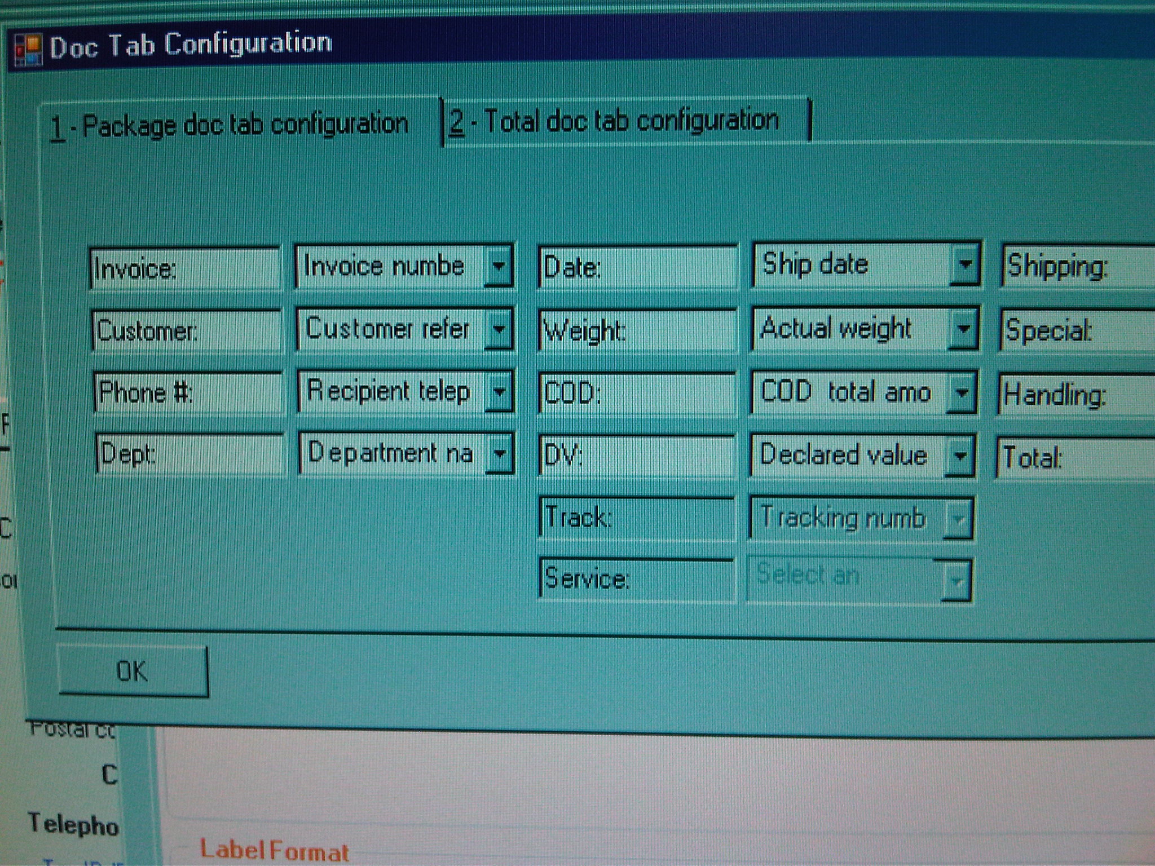Viewport: 1155px width, 866px height.
Task: Click the Customer: label text field
Action: click(x=186, y=330)
